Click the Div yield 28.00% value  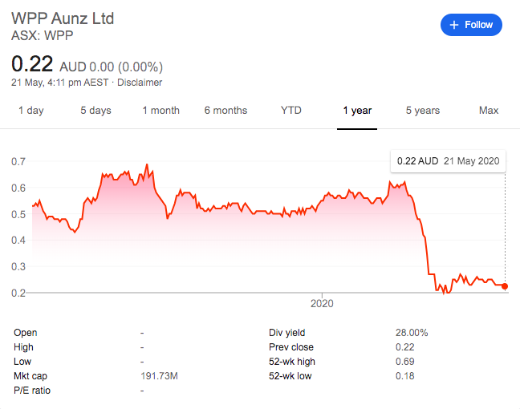click(412, 333)
